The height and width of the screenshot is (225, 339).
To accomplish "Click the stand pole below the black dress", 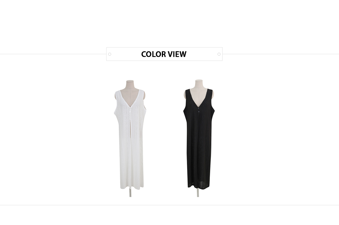I will (198, 193).
